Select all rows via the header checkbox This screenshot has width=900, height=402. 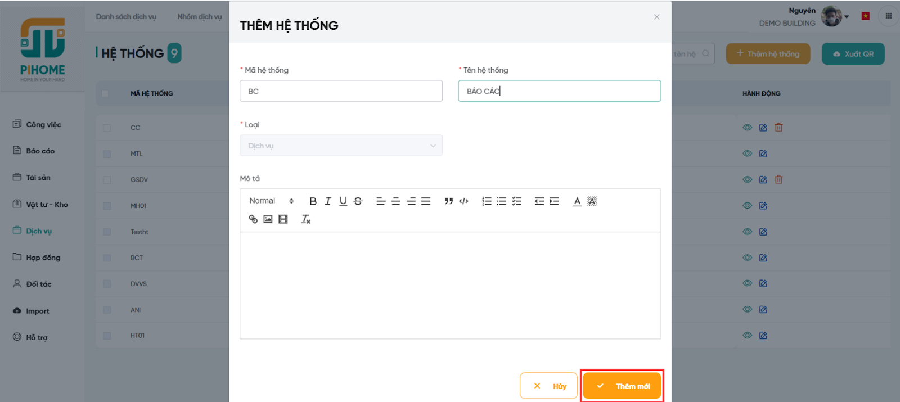click(x=105, y=93)
